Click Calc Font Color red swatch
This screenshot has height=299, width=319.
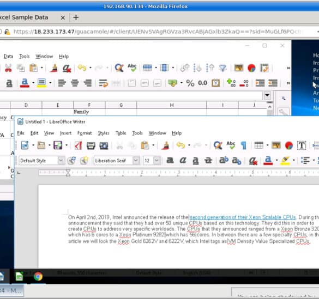[25, 83]
